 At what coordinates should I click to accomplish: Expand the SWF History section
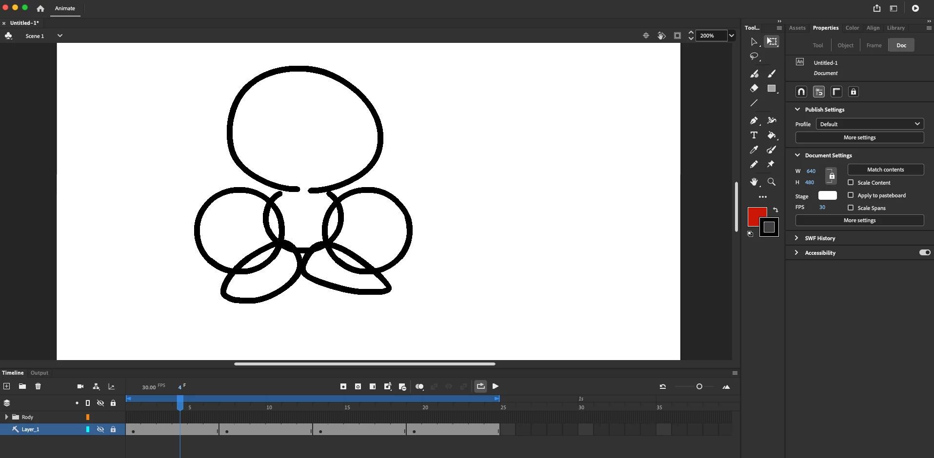796,238
